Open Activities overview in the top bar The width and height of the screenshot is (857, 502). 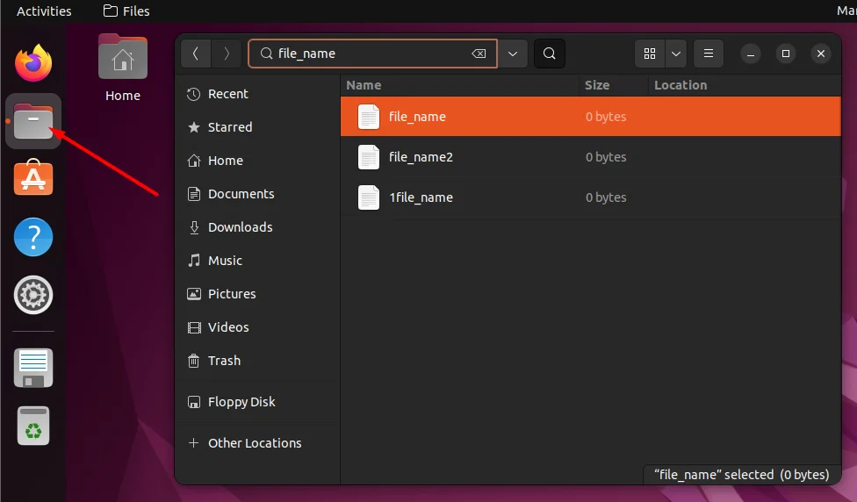[44, 11]
